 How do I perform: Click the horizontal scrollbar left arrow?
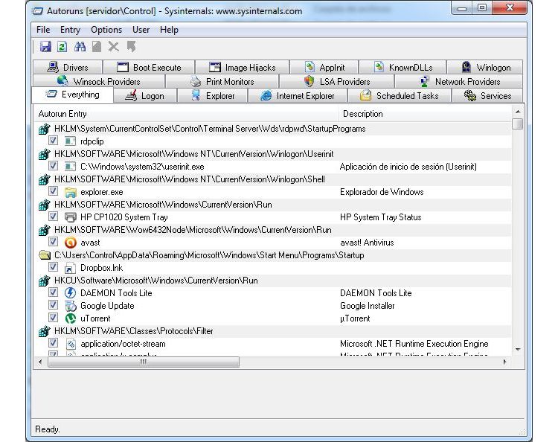(x=40, y=362)
